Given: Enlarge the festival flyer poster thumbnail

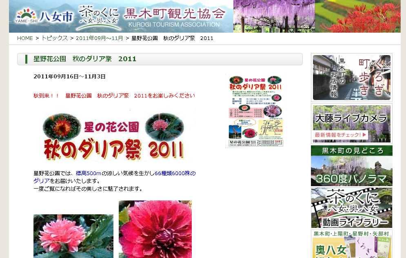Looking at the screenshot, I should point(256,111).
